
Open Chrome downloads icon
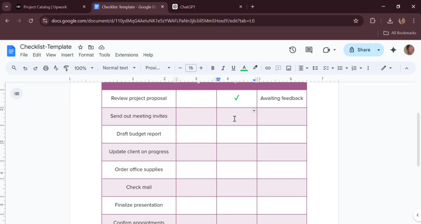390,21
